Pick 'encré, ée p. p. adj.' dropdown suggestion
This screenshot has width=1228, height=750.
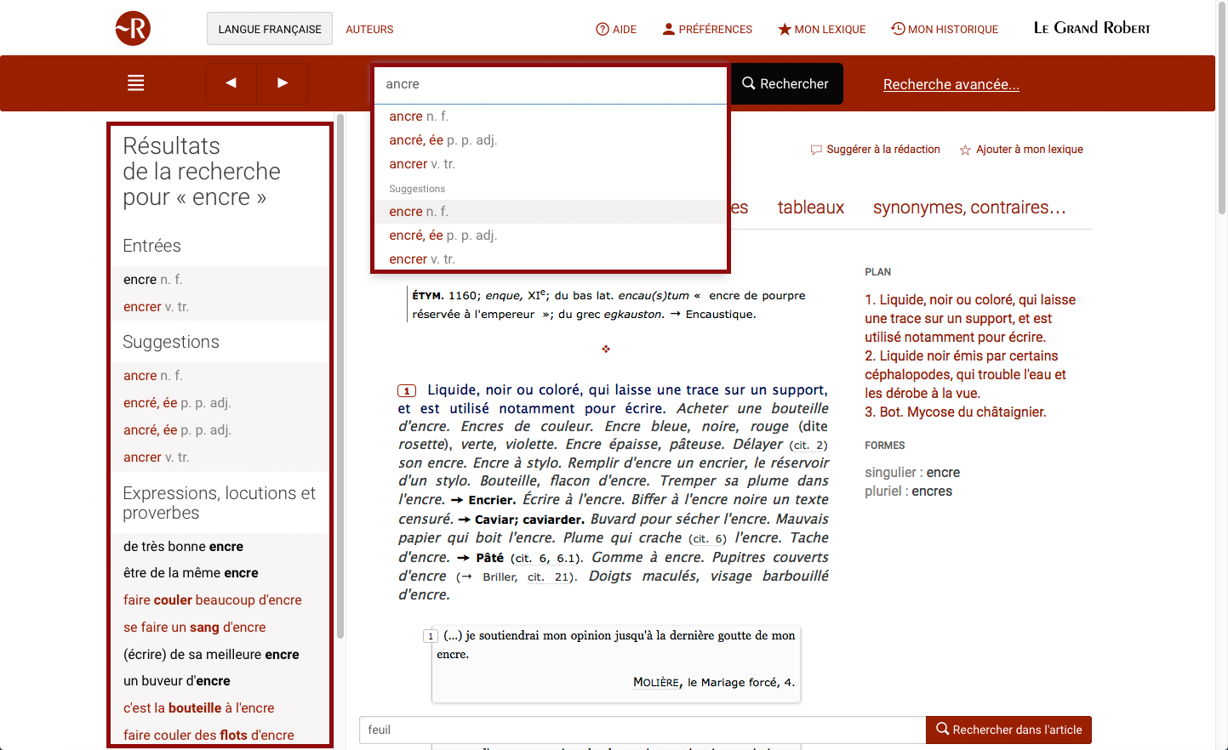[551, 236]
